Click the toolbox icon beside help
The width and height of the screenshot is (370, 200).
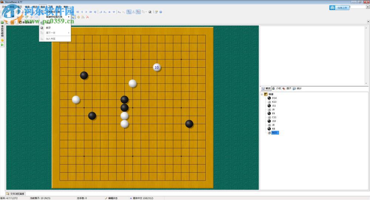point(156,12)
